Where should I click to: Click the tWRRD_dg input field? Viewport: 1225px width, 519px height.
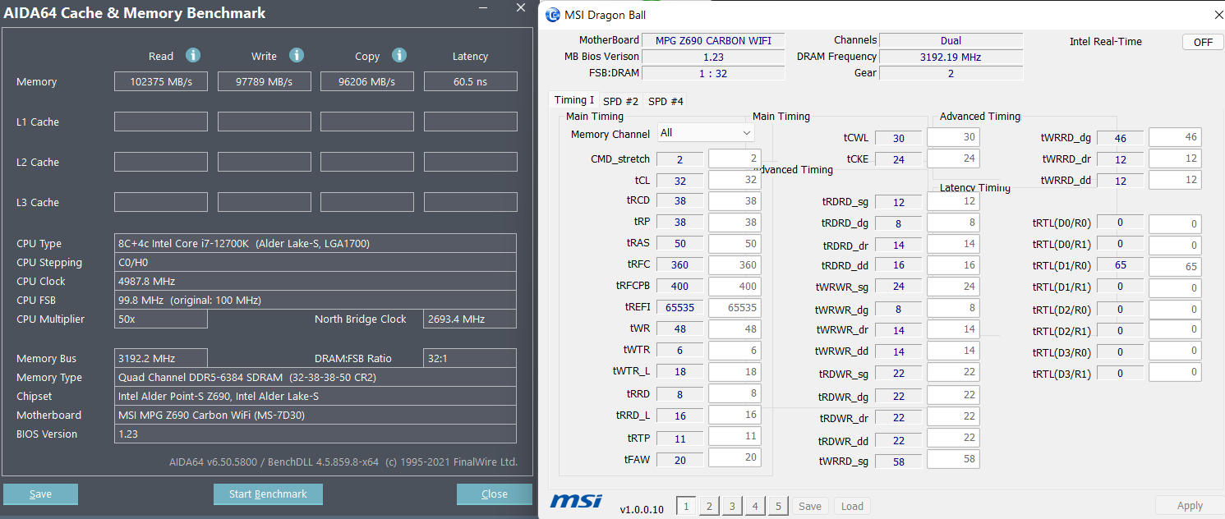click(1175, 137)
